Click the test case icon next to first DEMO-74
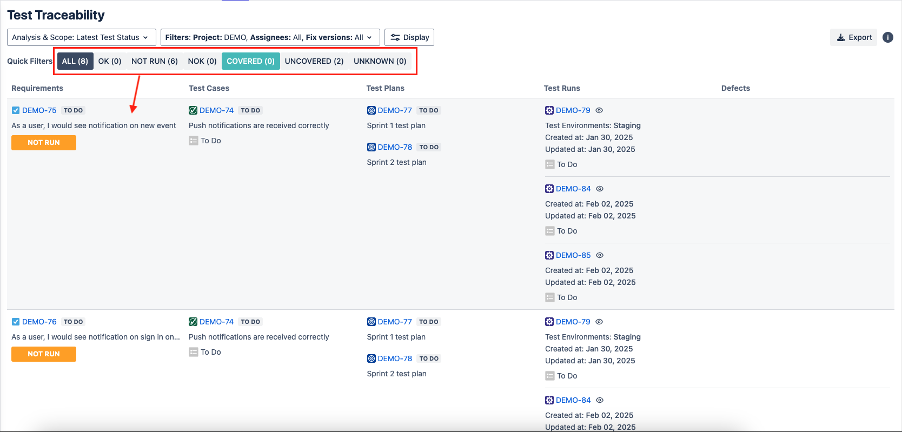The height and width of the screenshot is (432, 902). coord(193,110)
